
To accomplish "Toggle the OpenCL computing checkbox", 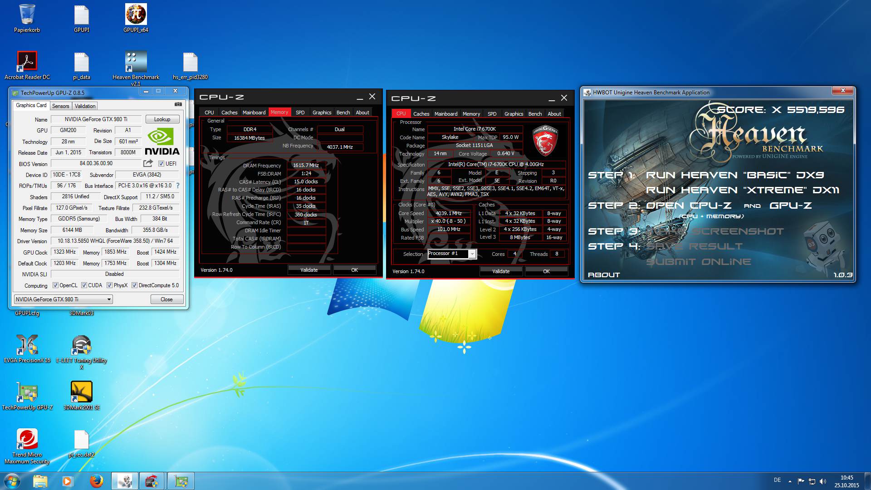I will click(x=55, y=285).
